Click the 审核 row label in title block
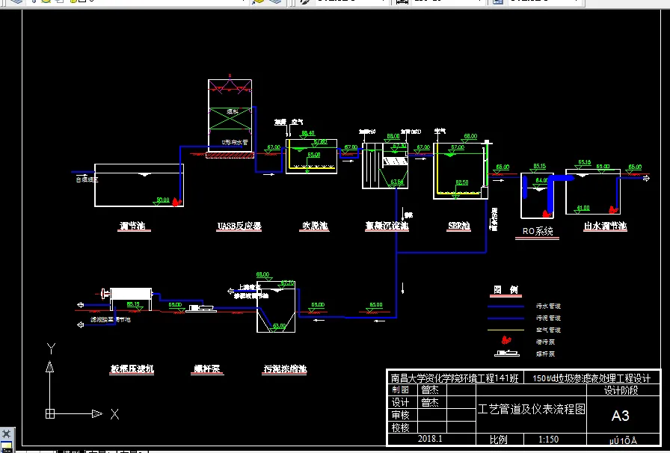Screen dimensions: 670x453 pyautogui.click(x=400, y=415)
